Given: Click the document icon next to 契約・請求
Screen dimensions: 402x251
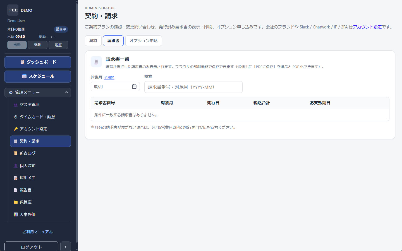Looking at the screenshot, I should point(16,141).
